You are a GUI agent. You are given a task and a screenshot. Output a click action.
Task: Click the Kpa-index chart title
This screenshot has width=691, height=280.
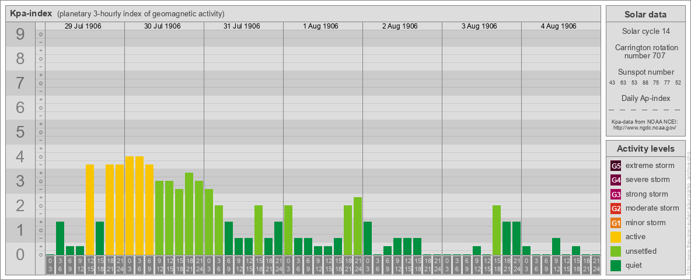point(32,13)
